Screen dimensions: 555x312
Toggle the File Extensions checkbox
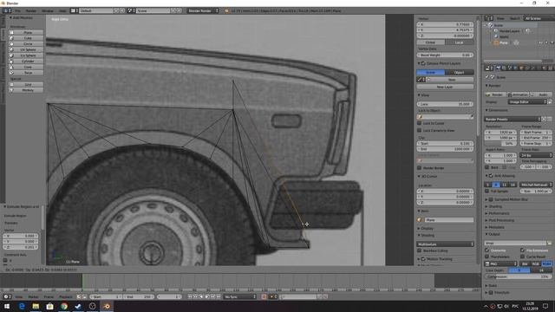coord(522,250)
